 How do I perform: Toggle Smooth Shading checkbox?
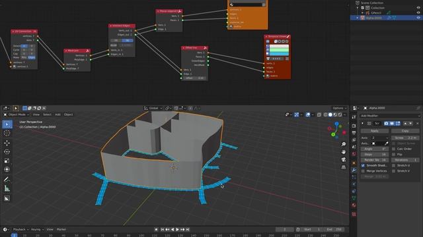(363, 165)
